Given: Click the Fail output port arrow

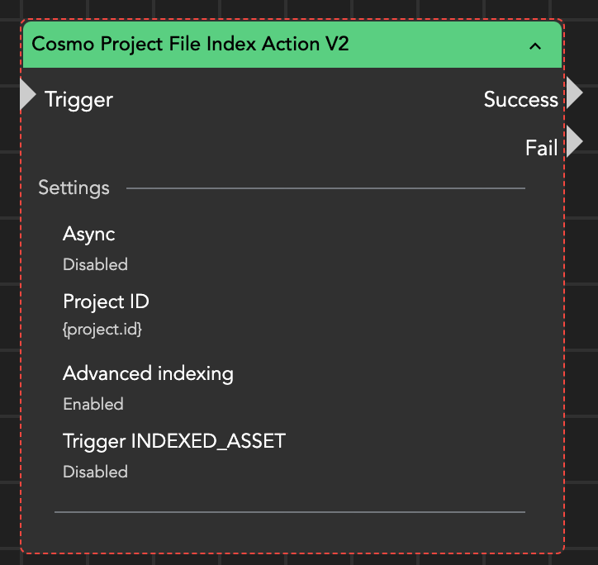Looking at the screenshot, I should pyautogui.click(x=574, y=142).
